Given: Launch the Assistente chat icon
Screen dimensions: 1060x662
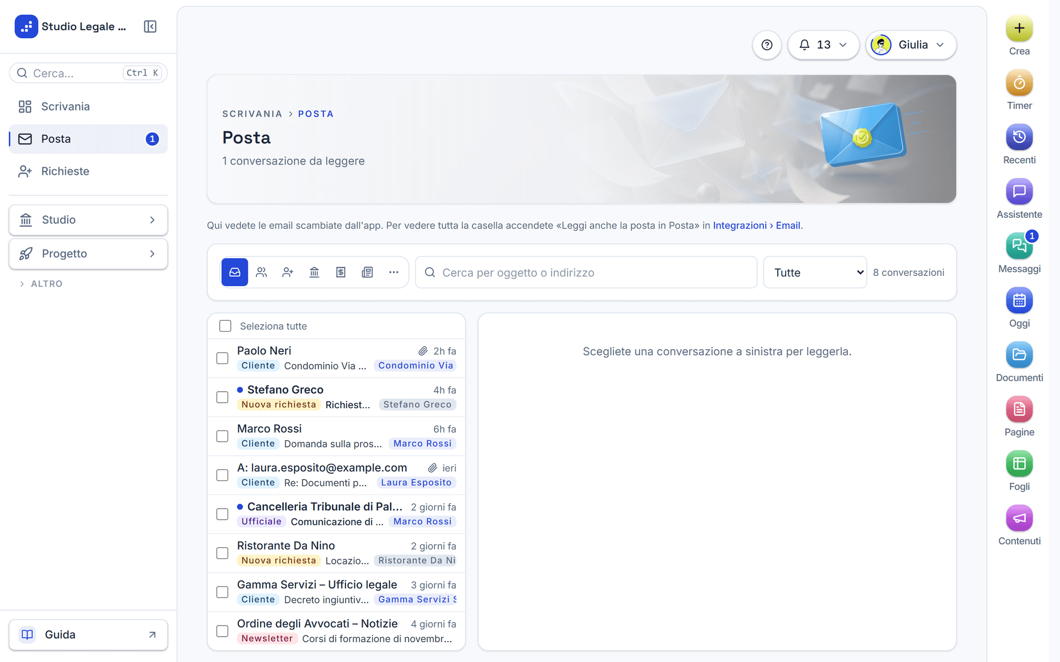Looking at the screenshot, I should (1019, 191).
